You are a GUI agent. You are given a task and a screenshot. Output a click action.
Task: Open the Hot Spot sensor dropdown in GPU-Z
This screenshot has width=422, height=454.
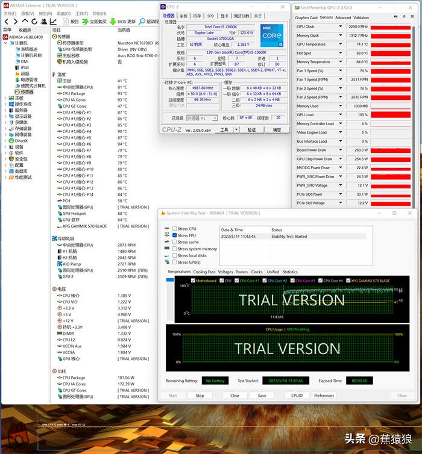(x=341, y=53)
